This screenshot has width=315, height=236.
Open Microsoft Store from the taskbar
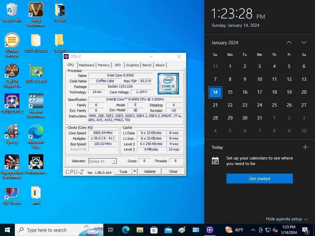point(154,230)
